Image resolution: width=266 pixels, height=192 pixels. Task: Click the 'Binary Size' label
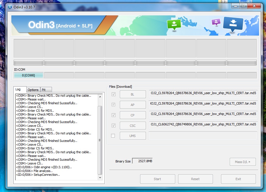[x=123, y=161]
